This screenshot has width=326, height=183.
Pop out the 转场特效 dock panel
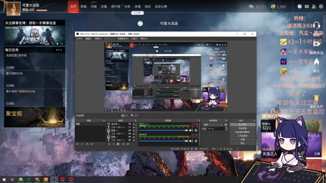(226, 120)
